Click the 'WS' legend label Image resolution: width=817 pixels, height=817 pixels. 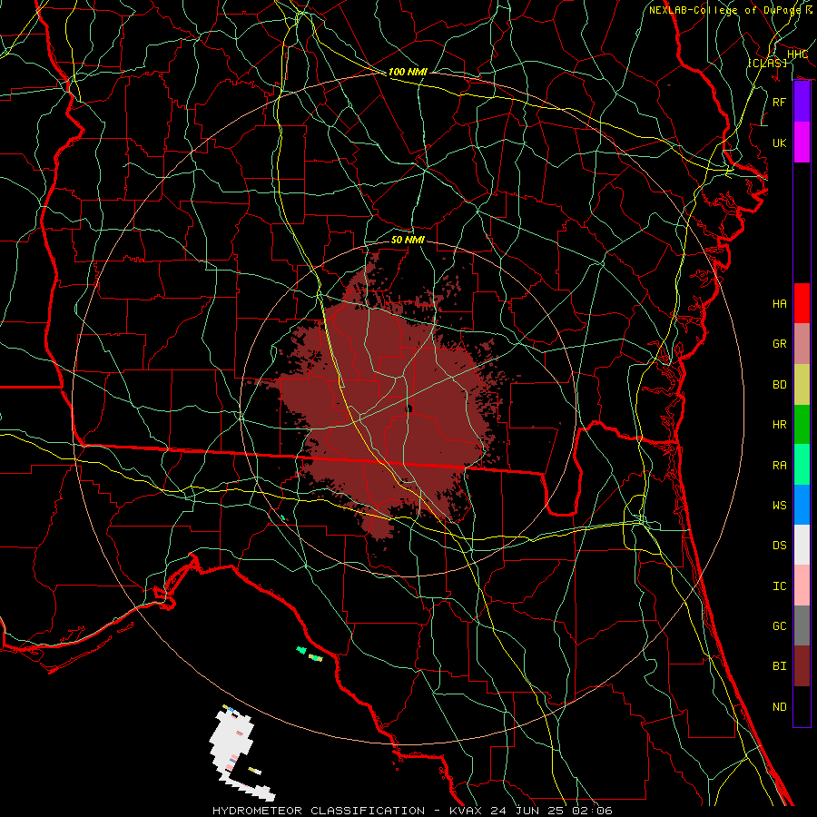(x=779, y=506)
